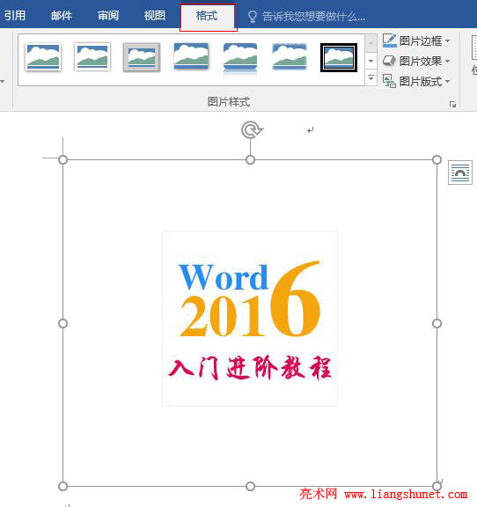Click the left-middle sizing handle

[x=63, y=323]
